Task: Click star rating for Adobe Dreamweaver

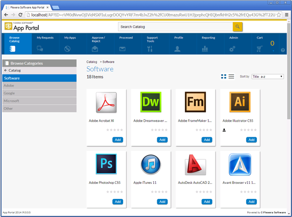Action: tap(159, 130)
